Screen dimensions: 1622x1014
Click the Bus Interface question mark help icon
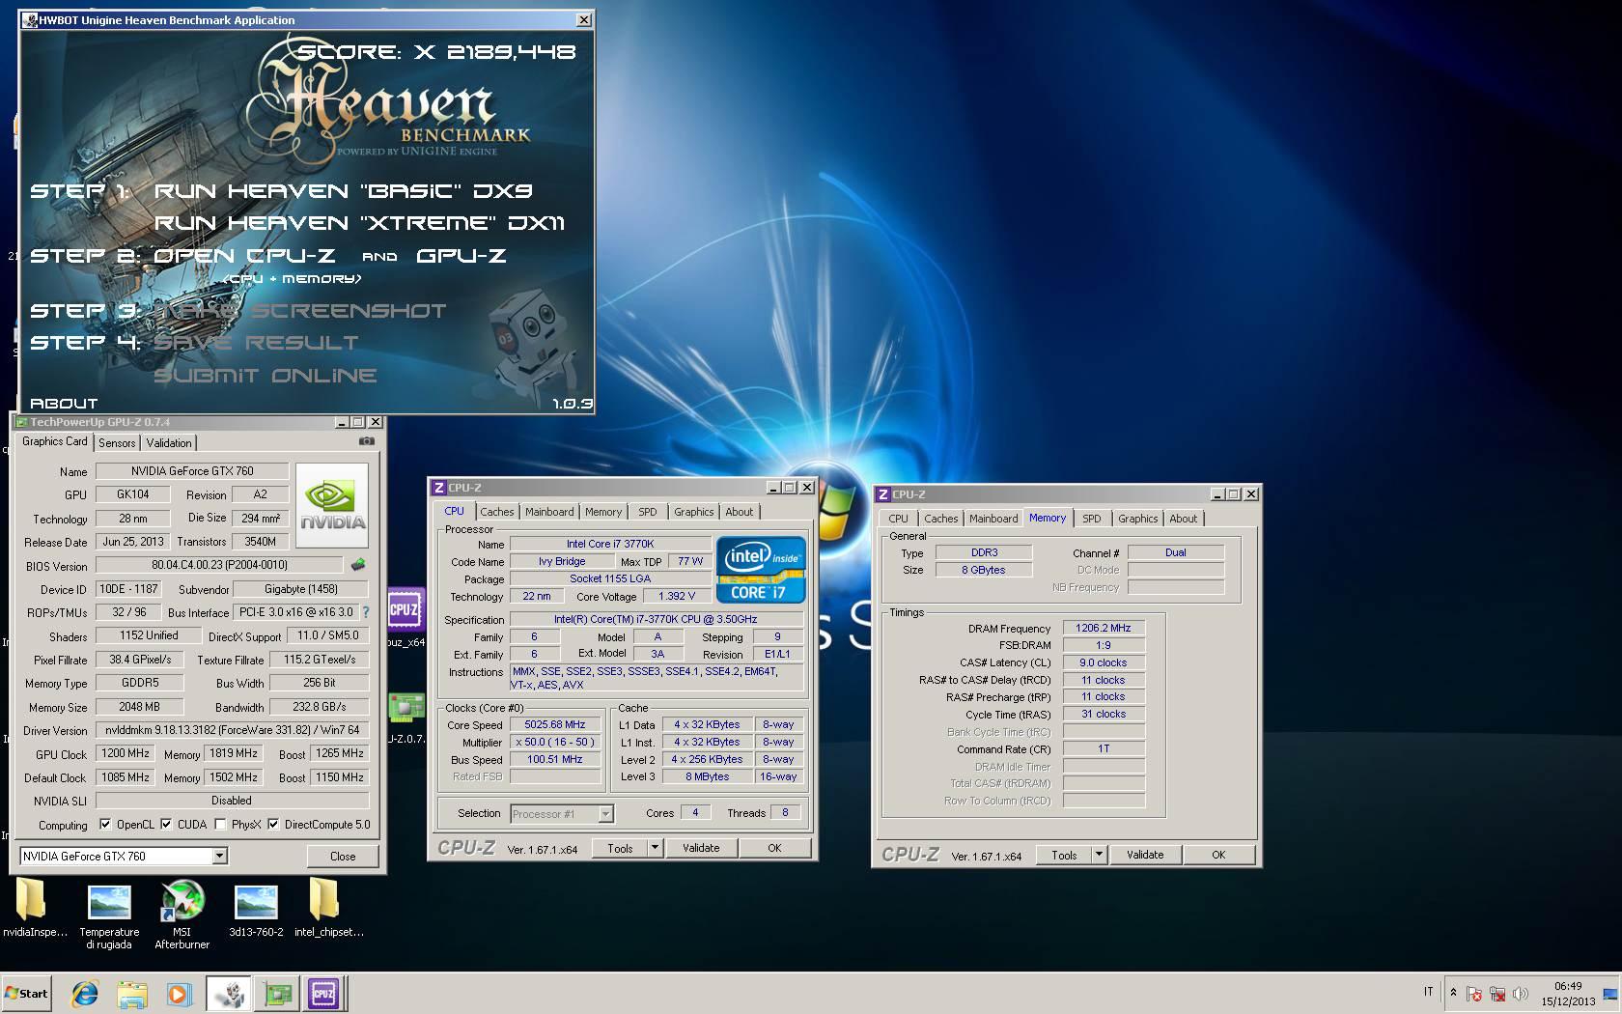pyautogui.click(x=366, y=612)
